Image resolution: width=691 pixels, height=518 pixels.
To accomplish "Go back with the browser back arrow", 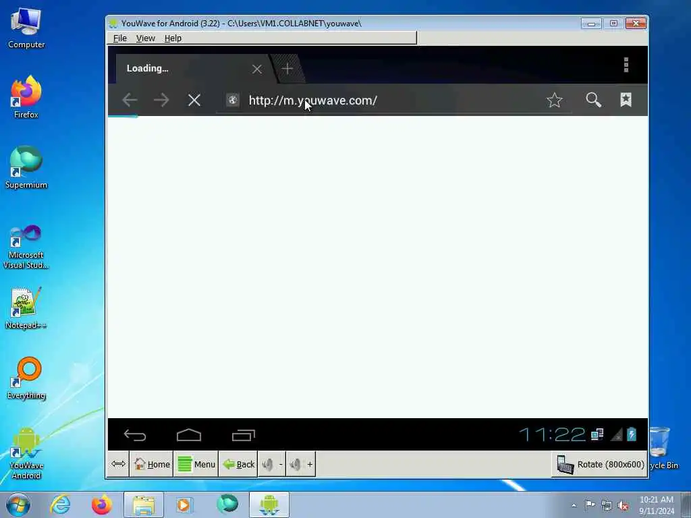I will [x=130, y=100].
